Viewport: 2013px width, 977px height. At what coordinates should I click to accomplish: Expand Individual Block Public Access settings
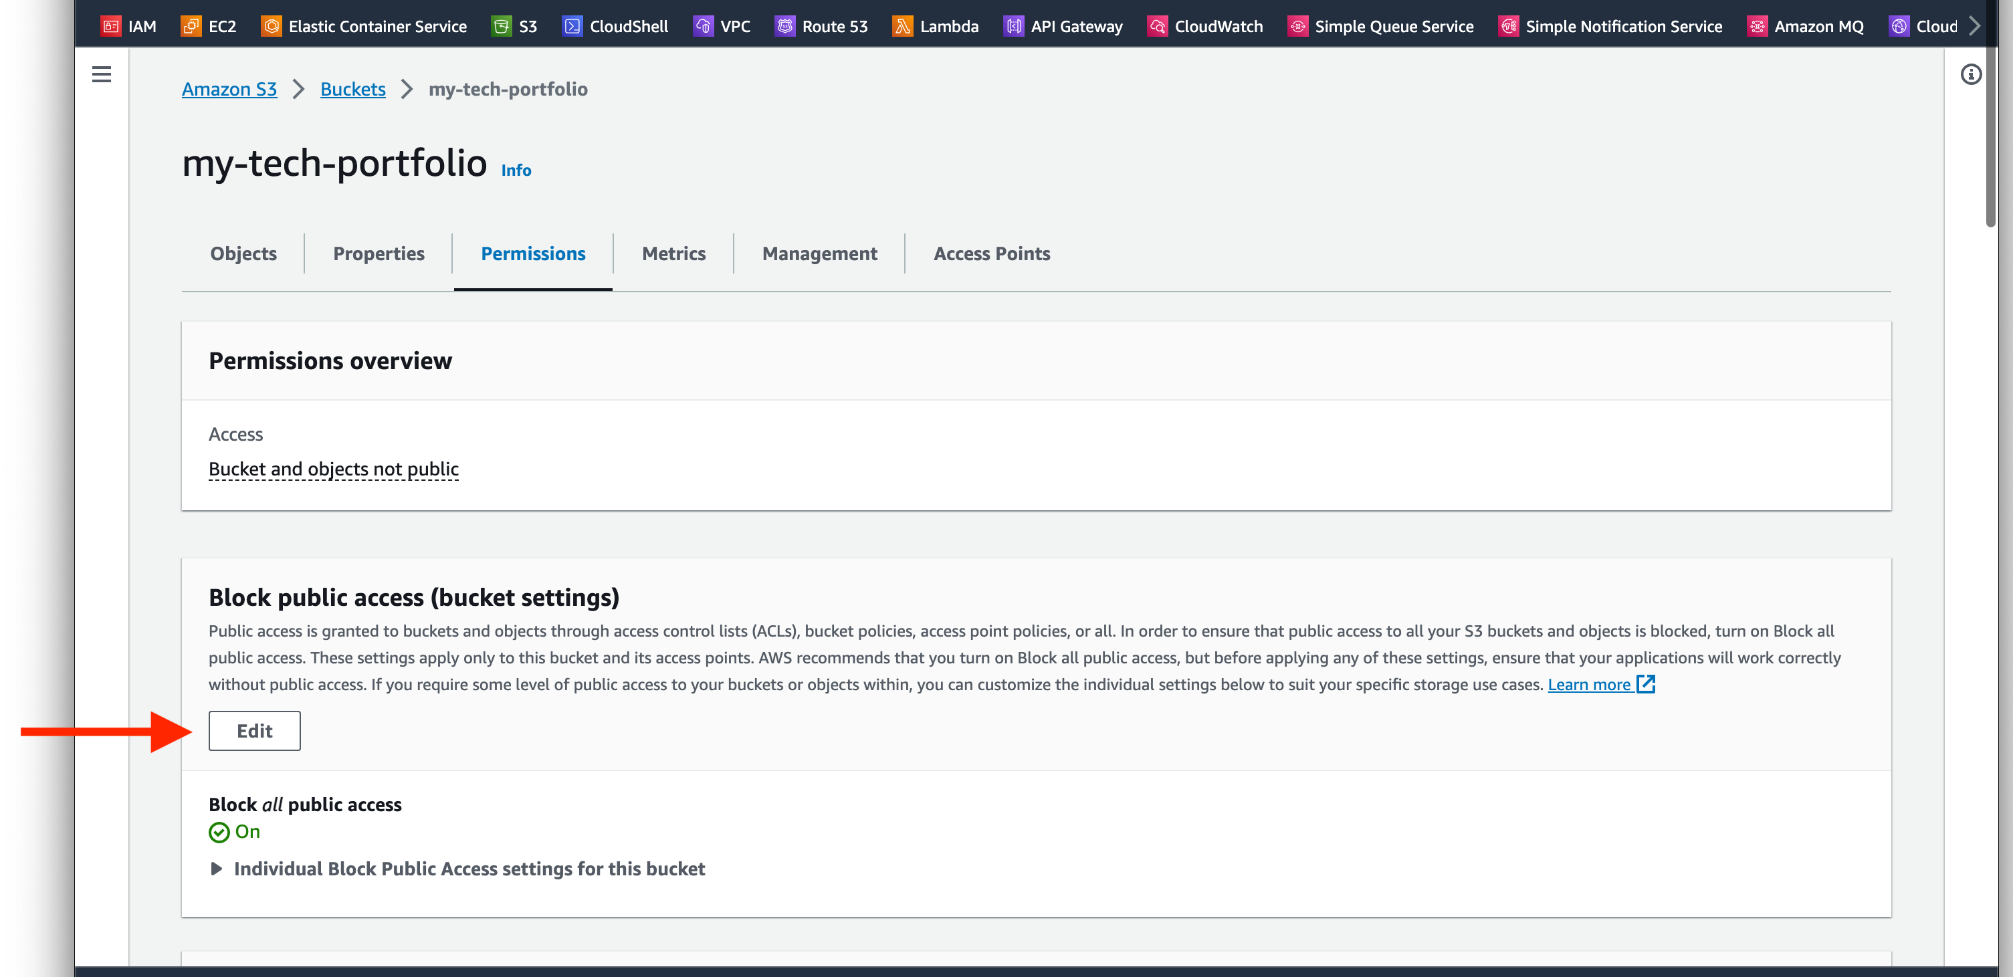(457, 869)
